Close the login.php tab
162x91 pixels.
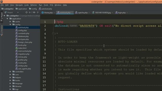pyautogui.click(x=127, y=13)
